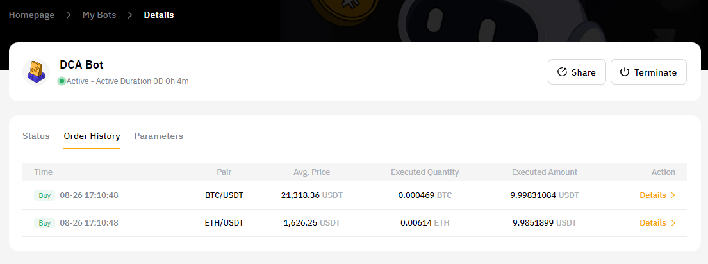Click the Time column header
This screenshot has height=264, width=708.
tap(44, 172)
